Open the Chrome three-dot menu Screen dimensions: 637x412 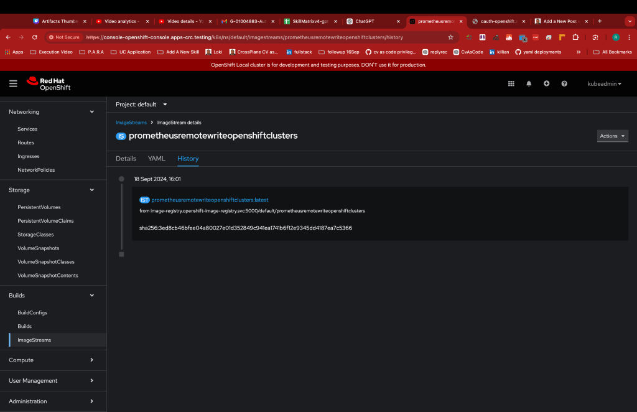(x=629, y=37)
